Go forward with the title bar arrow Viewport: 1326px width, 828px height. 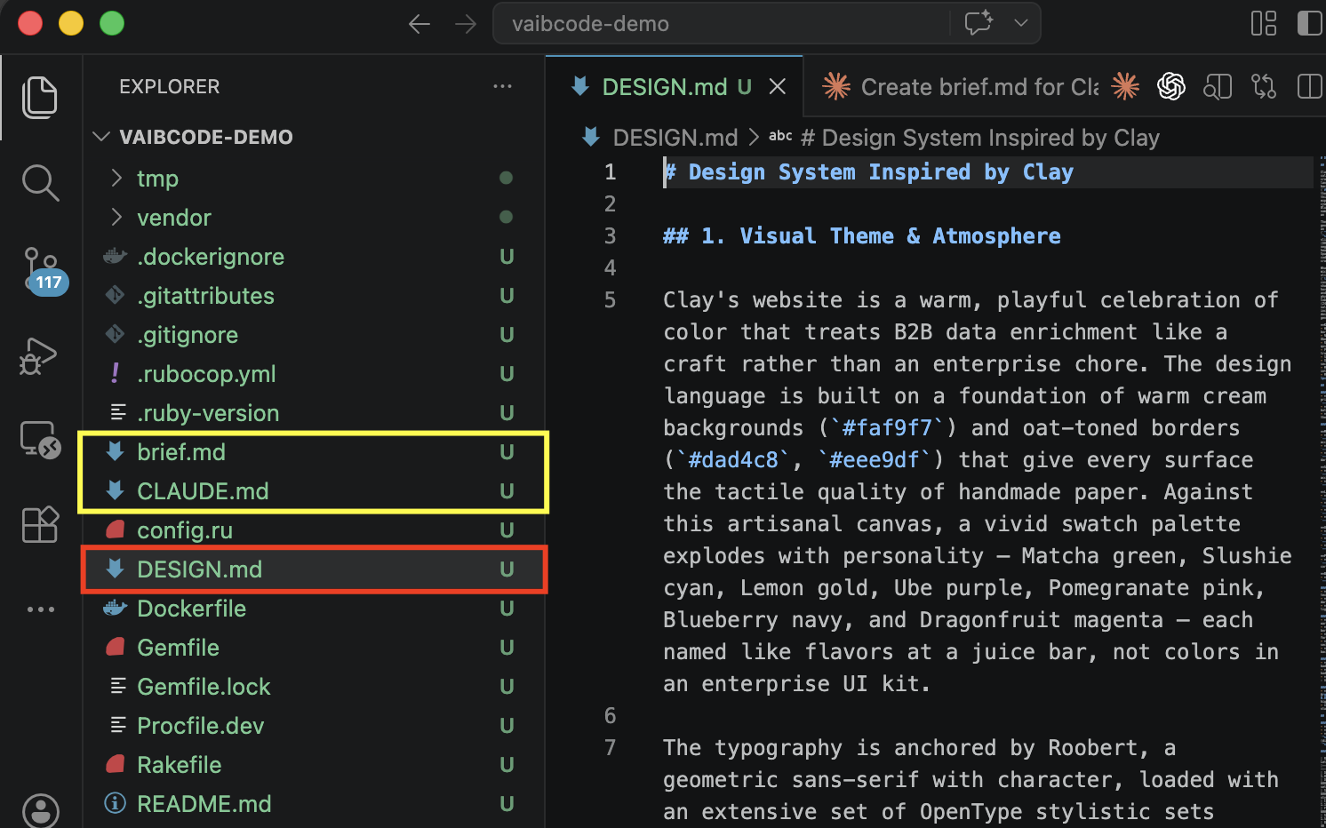(x=466, y=24)
